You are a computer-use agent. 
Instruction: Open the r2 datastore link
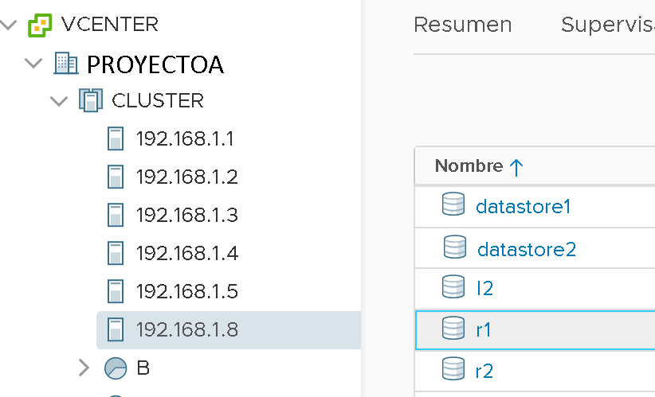pos(484,371)
